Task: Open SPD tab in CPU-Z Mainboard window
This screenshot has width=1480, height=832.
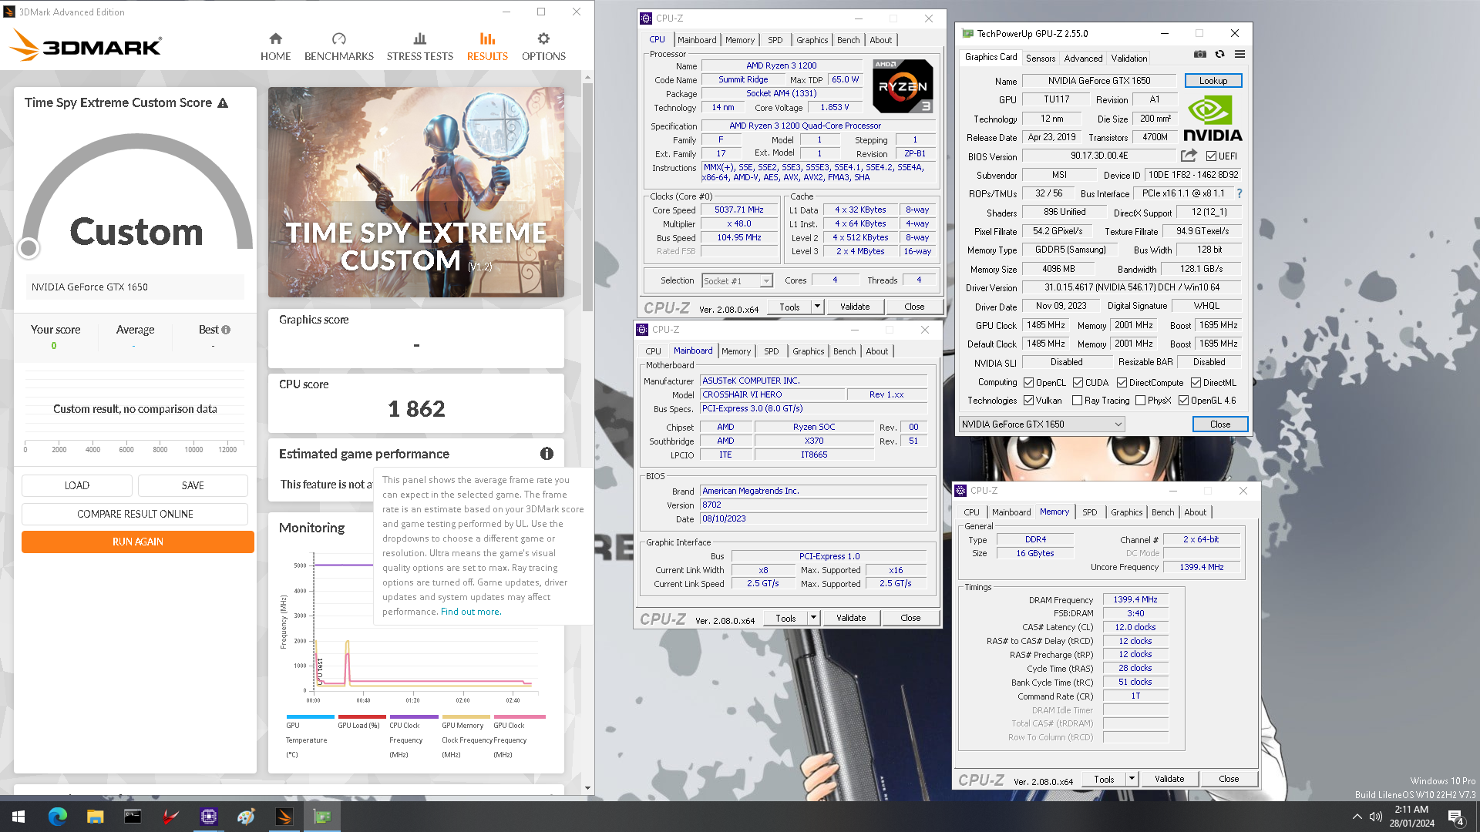Action: [771, 351]
